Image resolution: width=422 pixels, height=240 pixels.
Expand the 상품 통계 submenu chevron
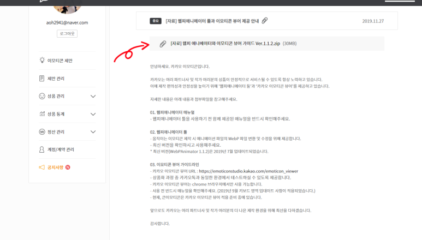[93, 114]
